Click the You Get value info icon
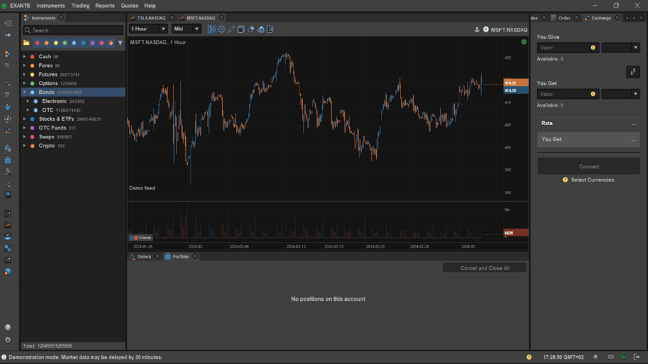 [x=593, y=94]
